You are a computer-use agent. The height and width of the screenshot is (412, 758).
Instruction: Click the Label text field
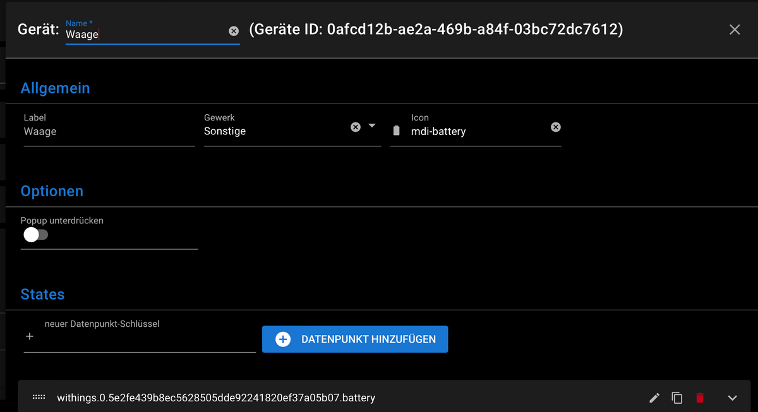tap(109, 131)
